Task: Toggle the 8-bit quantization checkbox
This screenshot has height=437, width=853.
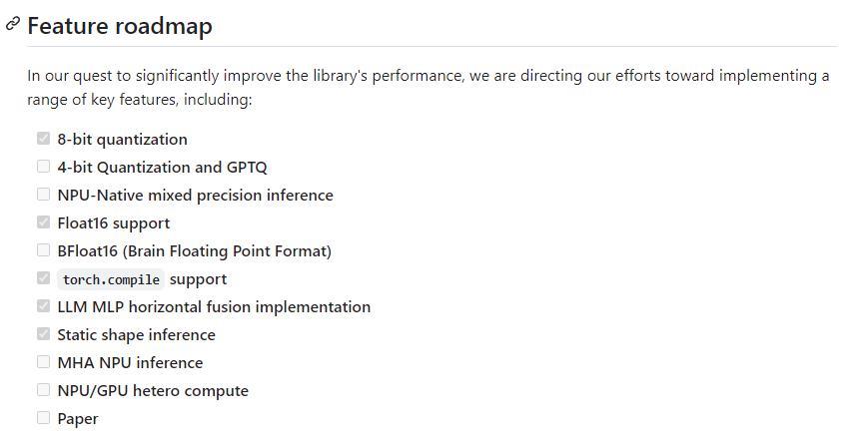Action: pos(43,139)
